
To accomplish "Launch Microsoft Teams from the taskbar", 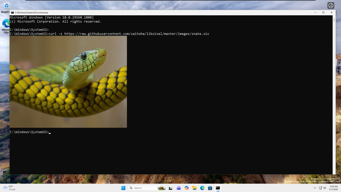I will [x=178, y=188].
